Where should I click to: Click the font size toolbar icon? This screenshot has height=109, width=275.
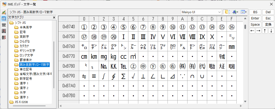tap(235, 12)
